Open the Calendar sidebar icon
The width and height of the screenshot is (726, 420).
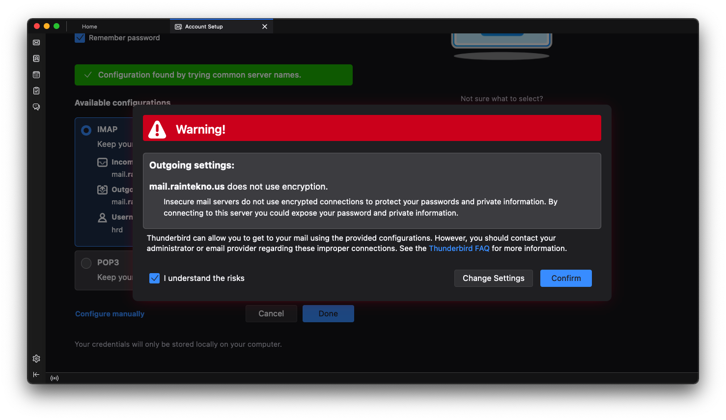click(x=36, y=75)
